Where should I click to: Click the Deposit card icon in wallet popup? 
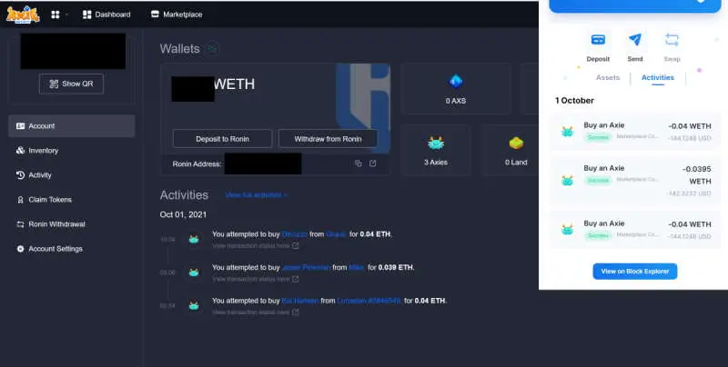[598, 40]
